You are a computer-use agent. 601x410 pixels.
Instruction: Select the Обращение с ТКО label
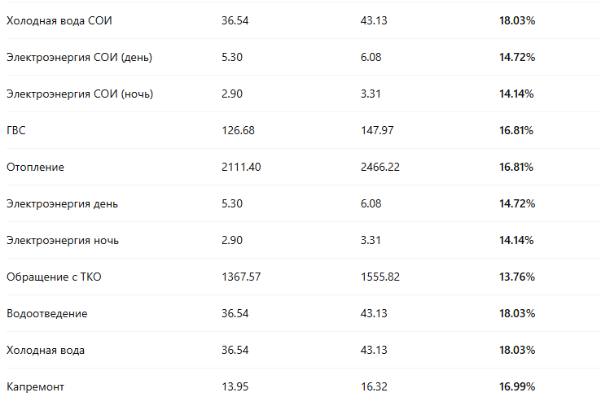pos(54,277)
